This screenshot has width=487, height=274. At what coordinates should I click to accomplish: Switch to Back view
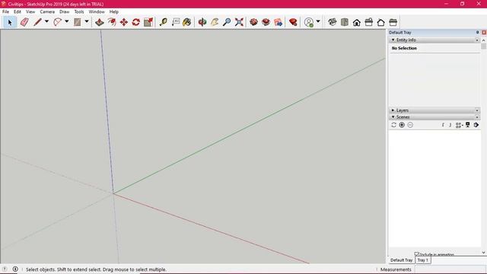[x=380, y=22]
